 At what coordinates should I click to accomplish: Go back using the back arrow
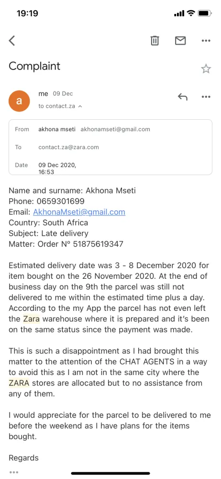(x=12, y=40)
